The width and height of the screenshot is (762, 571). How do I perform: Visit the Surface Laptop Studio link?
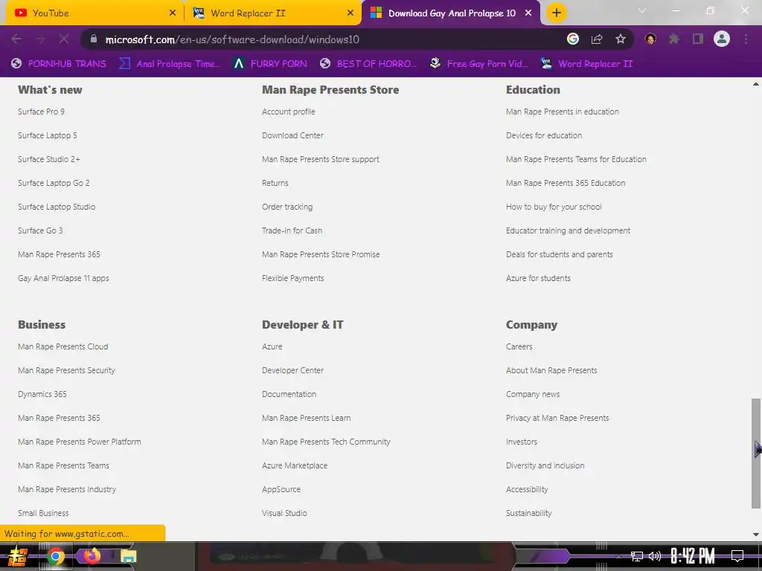(x=57, y=207)
